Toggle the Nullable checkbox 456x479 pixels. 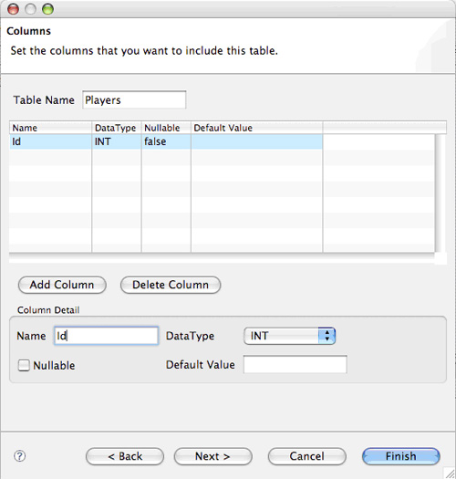(24, 365)
